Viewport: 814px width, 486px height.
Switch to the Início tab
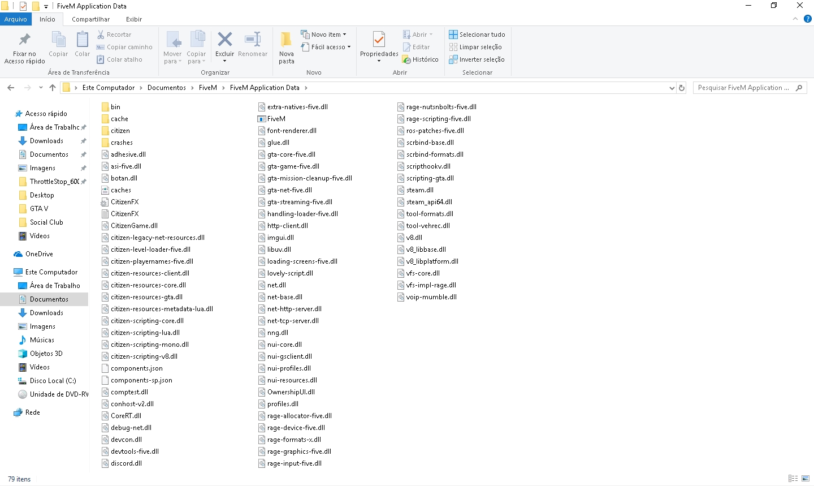pyautogui.click(x=47, y=19)
